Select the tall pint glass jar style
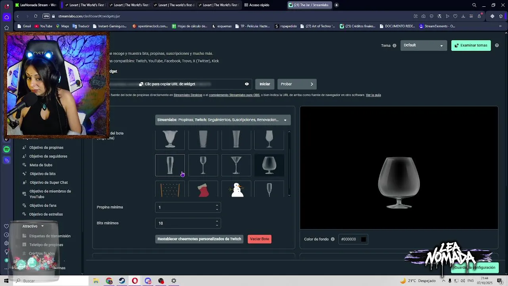 click(170, 165)
